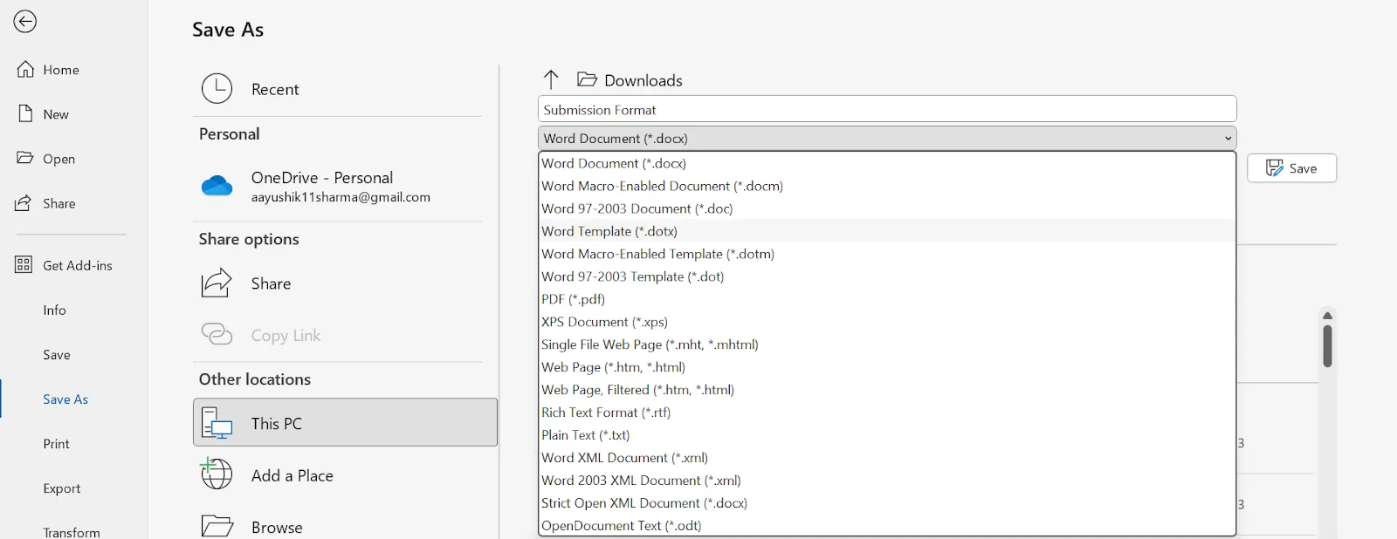This screenshot has height=539, width=1397.
Task: Click the Add a Place label
Action: (292, 475)
